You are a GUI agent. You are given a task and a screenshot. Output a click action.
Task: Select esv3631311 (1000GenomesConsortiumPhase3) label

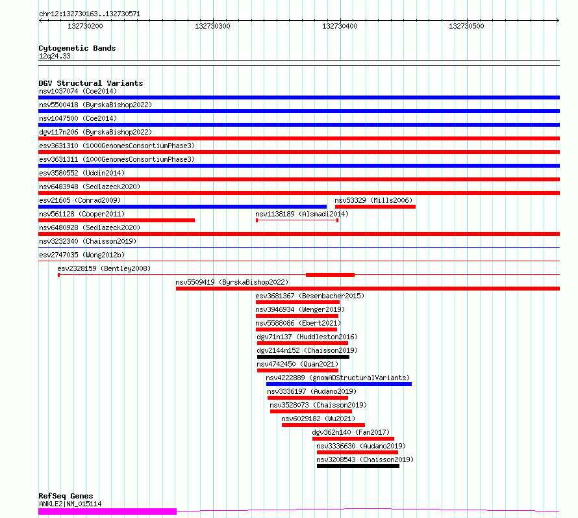(x=117, y=159)
